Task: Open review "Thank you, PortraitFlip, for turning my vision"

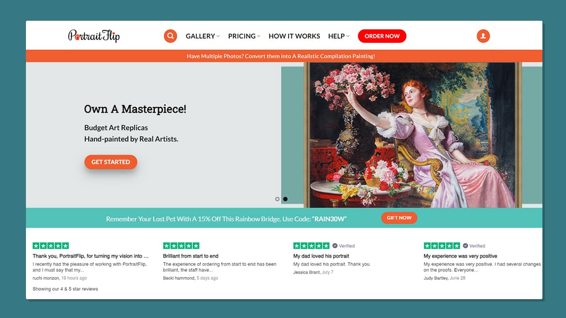Action: [x=91, y=256]
